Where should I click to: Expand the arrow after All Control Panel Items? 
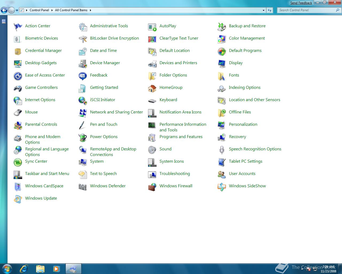point(90,10)
